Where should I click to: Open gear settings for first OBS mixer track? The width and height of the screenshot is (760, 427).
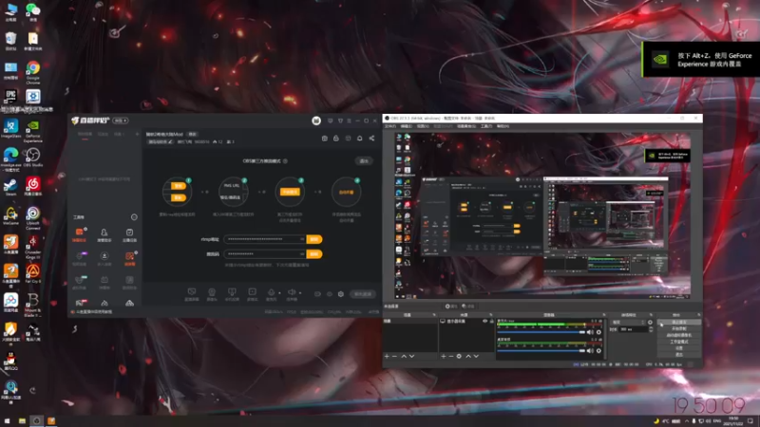pyautogui.click(x=598, y=332)
